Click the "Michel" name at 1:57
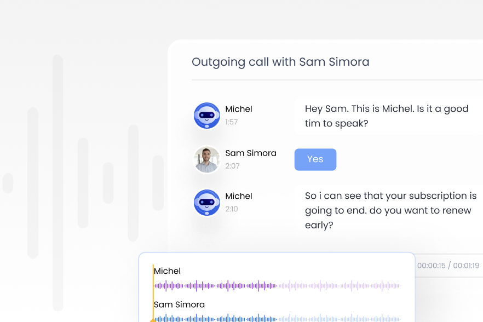This screenshot has height=322, width=483. pos(239,109)
